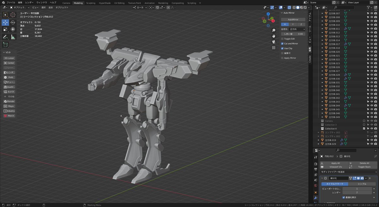Choose the Annotate pencil tool
The image size is (379, 207).
(x=5, y=37)
